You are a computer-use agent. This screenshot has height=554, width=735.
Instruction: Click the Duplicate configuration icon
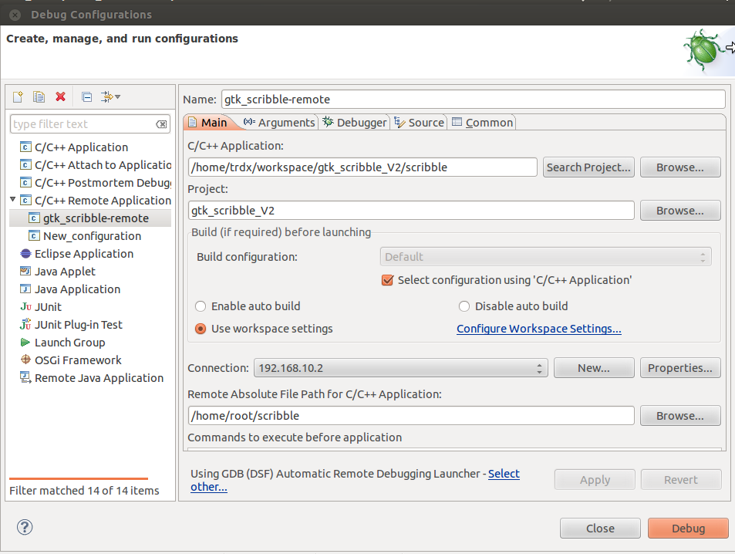tap(39, 96)
